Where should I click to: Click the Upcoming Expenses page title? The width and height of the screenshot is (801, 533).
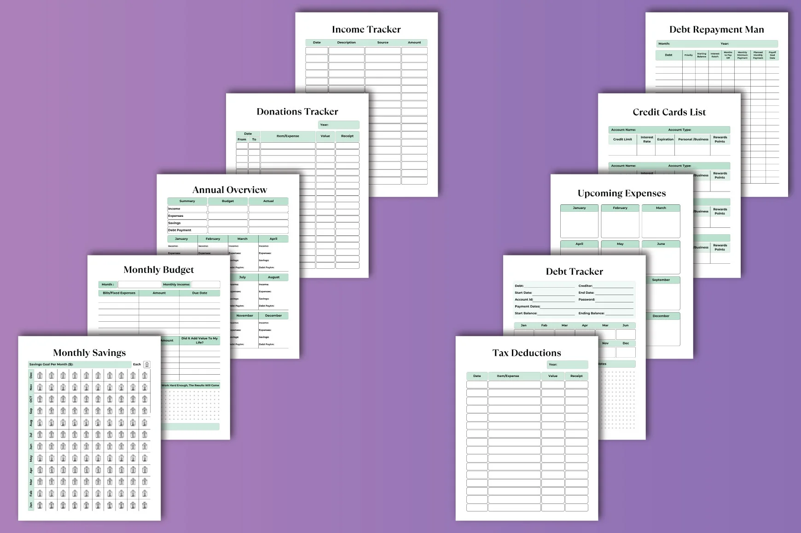pos(621,193)
